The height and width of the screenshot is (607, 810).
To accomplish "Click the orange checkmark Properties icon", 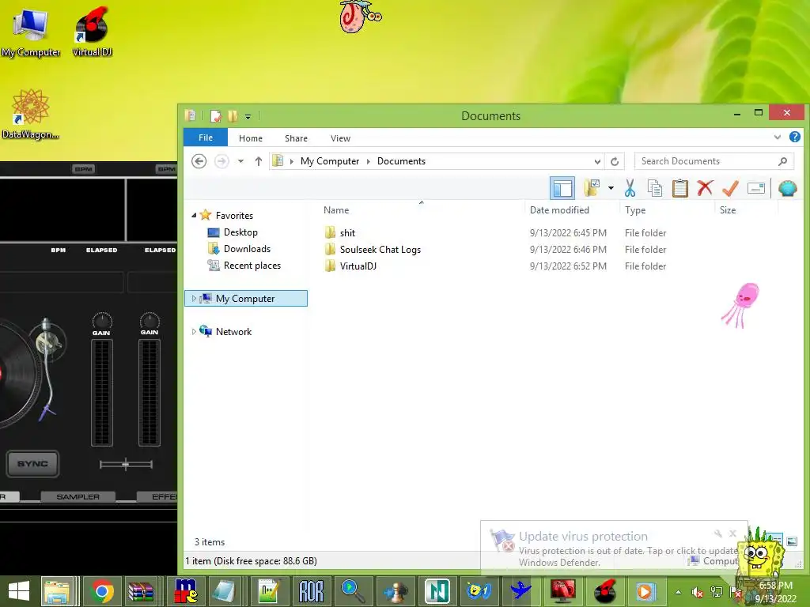I will tap(730, 188).
